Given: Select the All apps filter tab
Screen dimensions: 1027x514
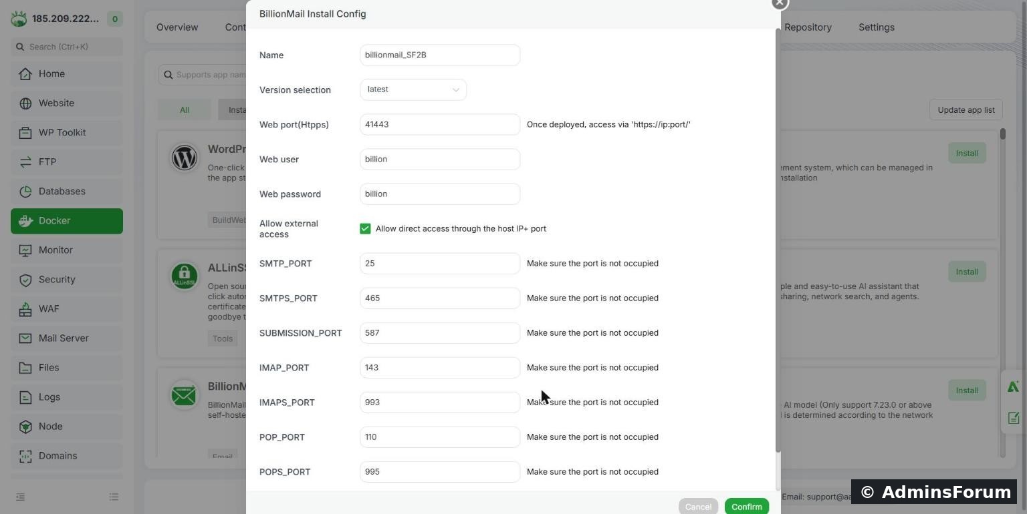Looking at the screenshot, I should click(x=185, y=110).
